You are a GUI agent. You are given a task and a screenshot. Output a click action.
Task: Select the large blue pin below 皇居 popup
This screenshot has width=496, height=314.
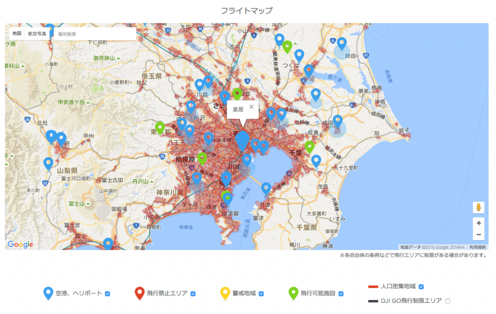[x=243, y=140]
